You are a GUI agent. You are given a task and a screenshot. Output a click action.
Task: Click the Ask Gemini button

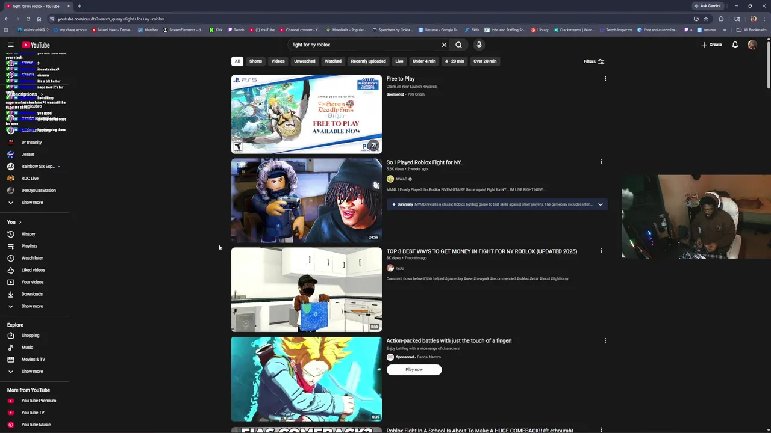pyautogui.click(x=707, y=6)
